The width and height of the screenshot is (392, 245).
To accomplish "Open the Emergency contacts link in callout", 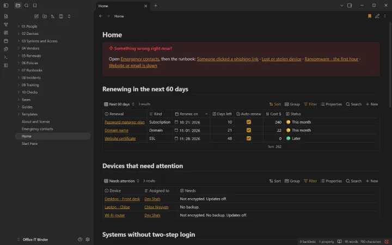I will click(140, 59).
